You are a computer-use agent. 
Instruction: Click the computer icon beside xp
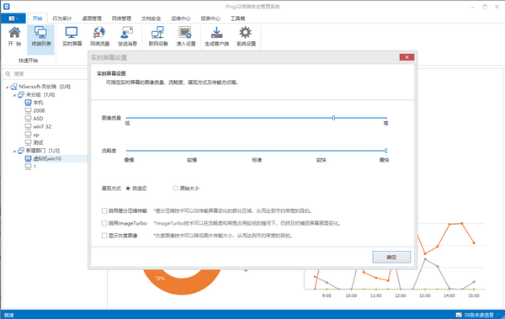point(29,135)
